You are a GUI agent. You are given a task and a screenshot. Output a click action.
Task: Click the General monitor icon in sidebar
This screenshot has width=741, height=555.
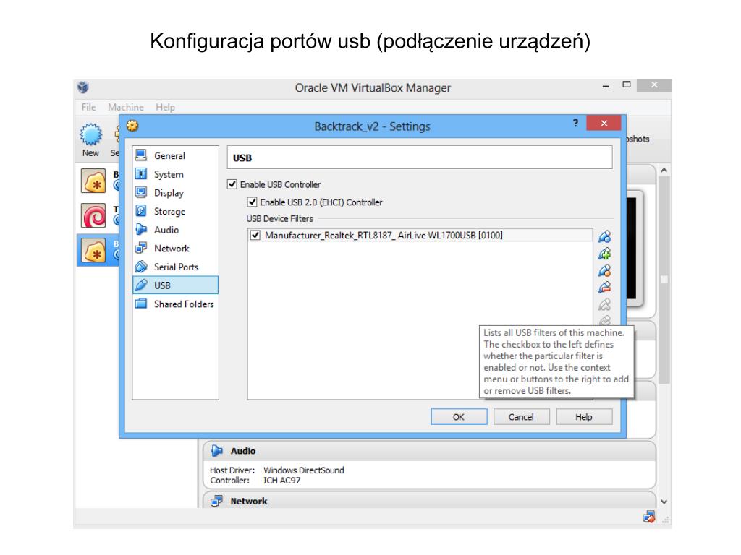click(x=141, y=155)
